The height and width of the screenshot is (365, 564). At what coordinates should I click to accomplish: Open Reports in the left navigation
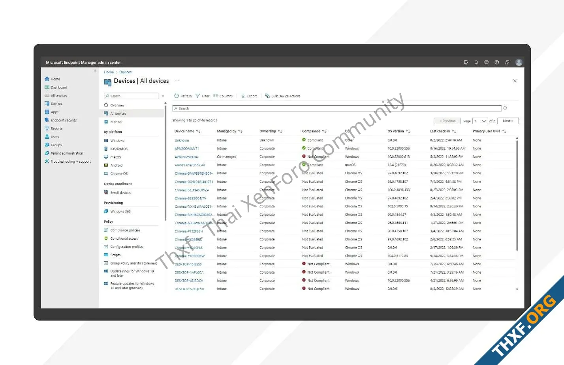(53, 129)
